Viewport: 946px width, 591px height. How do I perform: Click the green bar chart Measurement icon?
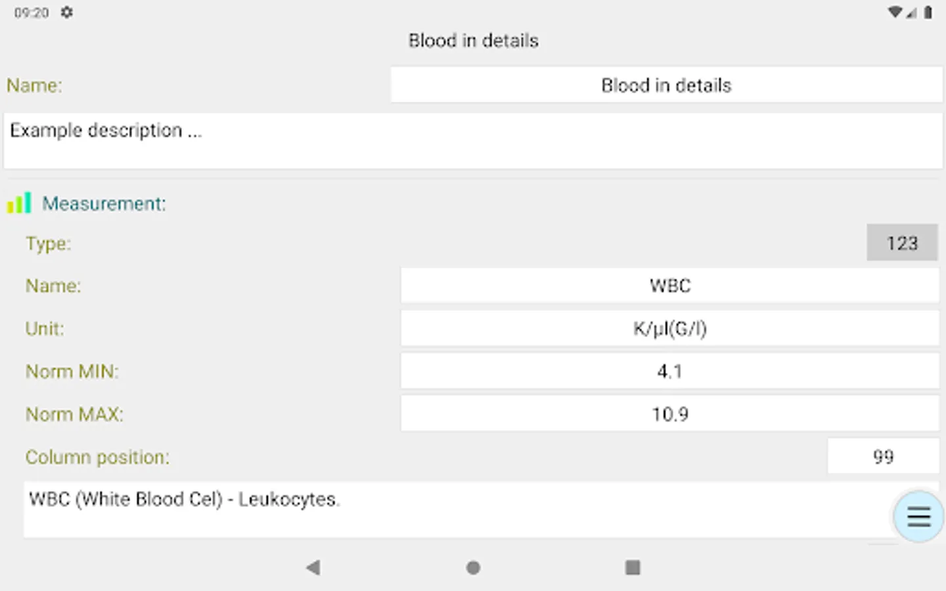coord(19,204)
